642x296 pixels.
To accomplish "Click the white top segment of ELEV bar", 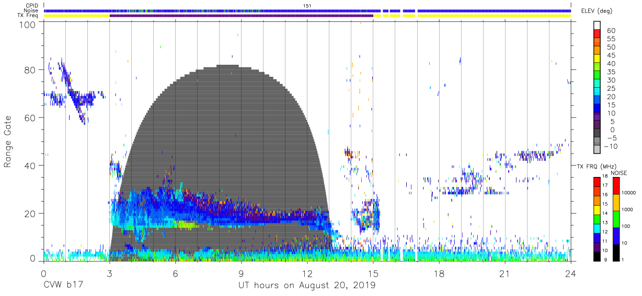I will pos(597,26).
